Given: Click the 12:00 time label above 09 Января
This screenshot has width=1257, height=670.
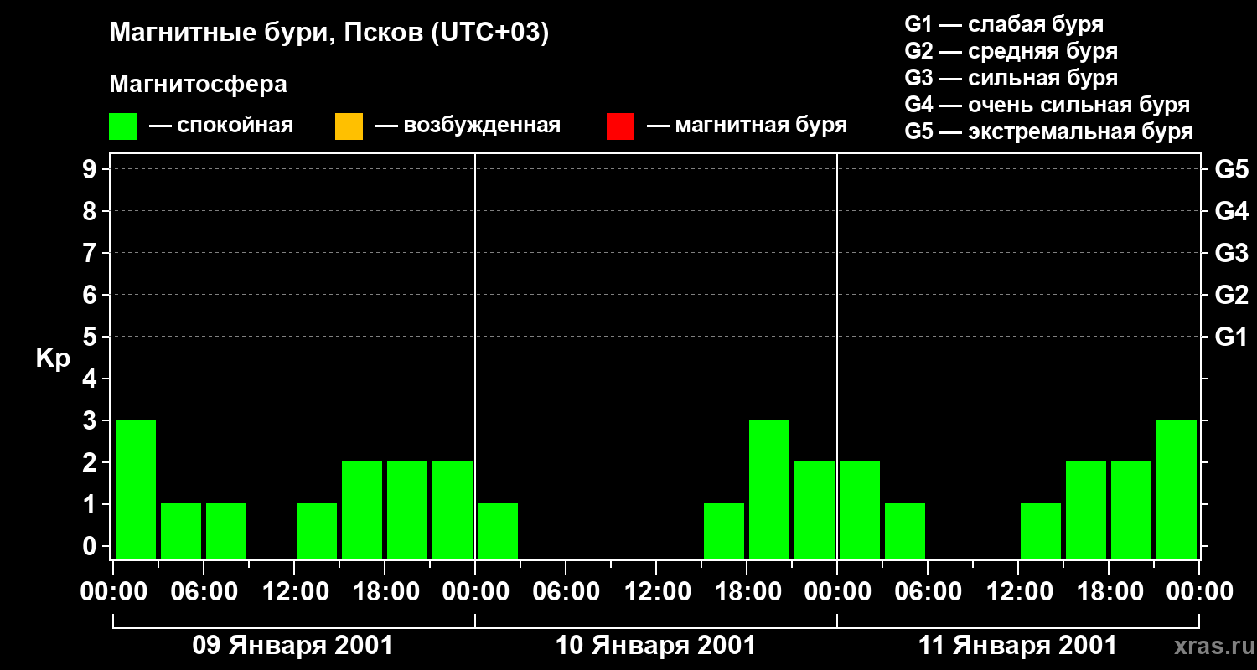Looking at the screenshot, I should (294, 592).
